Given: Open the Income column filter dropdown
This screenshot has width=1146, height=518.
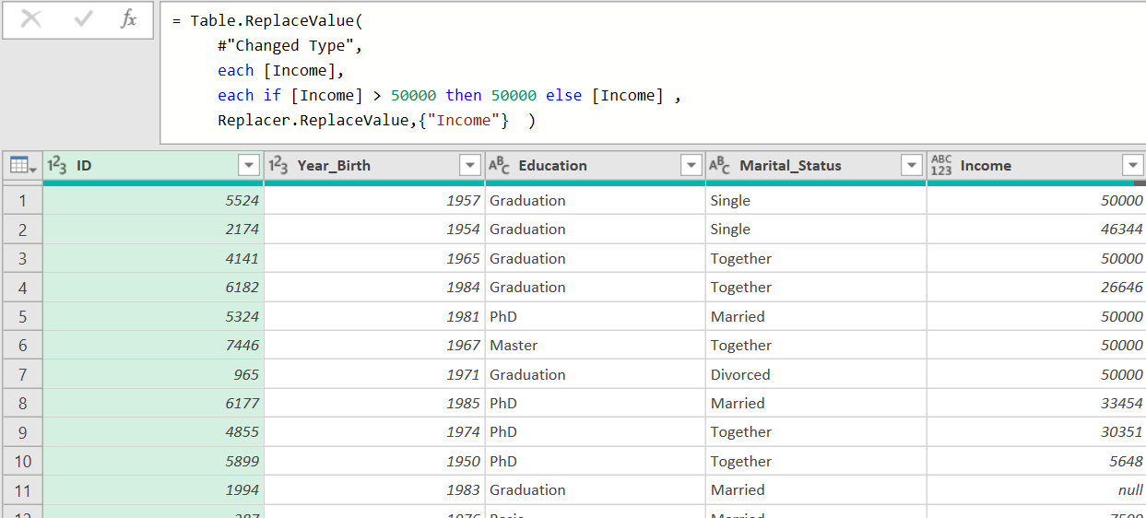Looking at the screenshot, I should pyautogui.click(x=1133, y=166).
